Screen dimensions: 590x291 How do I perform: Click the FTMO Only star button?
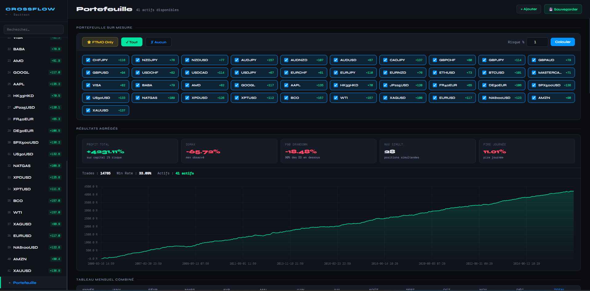(x=100, y=42)
